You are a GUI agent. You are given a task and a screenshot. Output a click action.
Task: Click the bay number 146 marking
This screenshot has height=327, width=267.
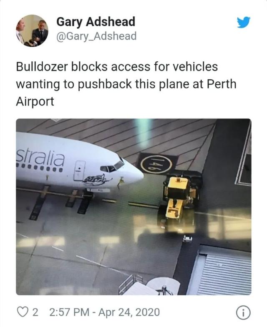pos(157,164)
